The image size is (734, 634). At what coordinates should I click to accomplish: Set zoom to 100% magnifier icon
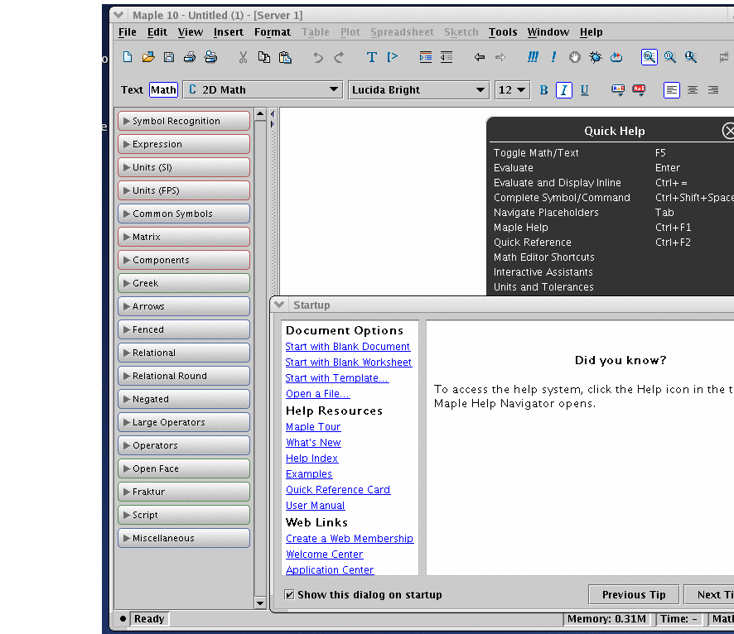point(649,57)
